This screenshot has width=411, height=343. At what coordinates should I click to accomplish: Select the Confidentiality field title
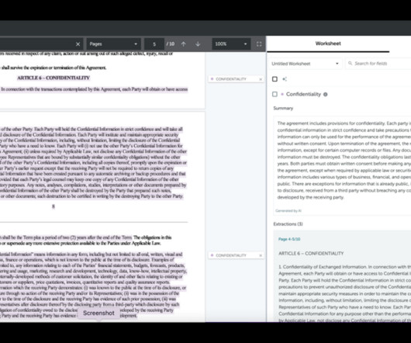(x=303, y=94)
